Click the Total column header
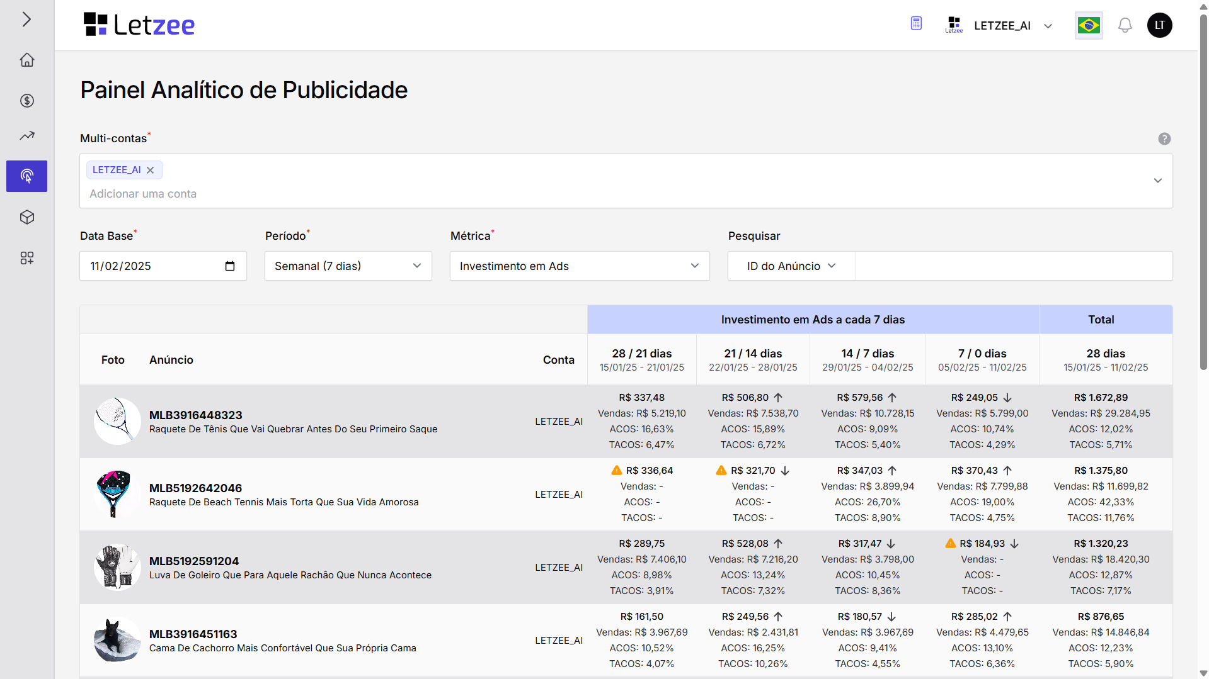 (1101, 320)
